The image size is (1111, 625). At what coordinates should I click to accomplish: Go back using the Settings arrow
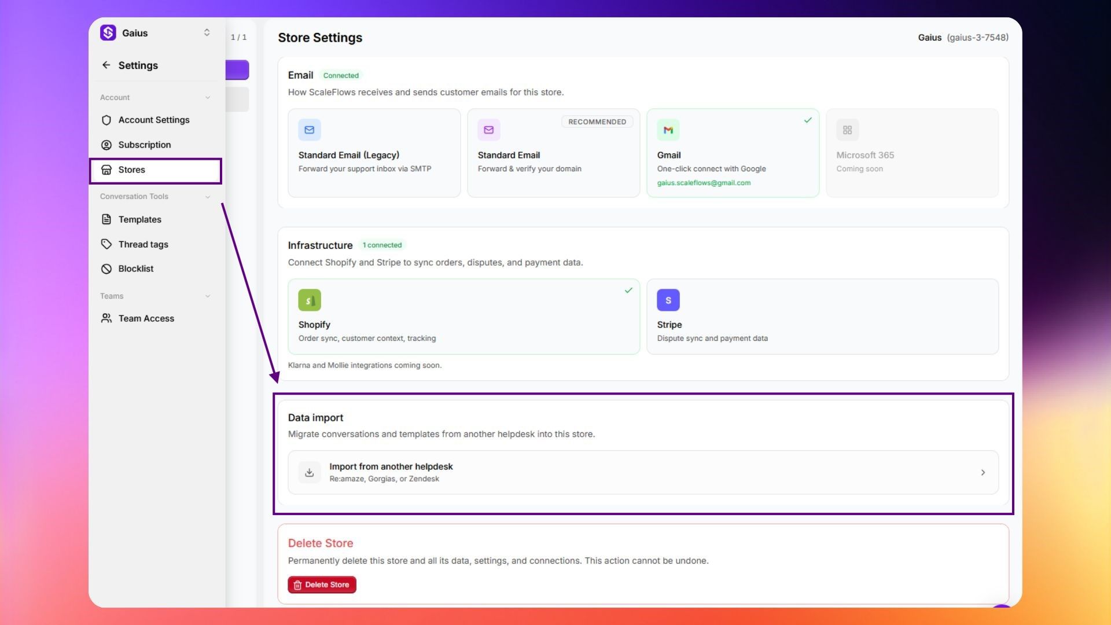click(106, 65)
